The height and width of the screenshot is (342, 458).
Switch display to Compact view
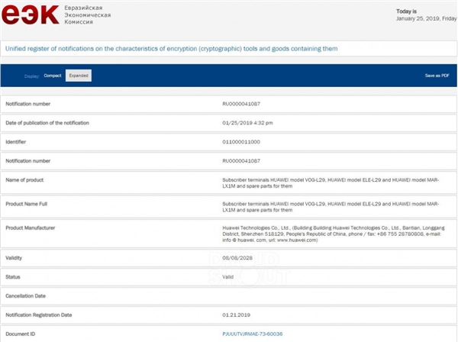coord(53,76)
